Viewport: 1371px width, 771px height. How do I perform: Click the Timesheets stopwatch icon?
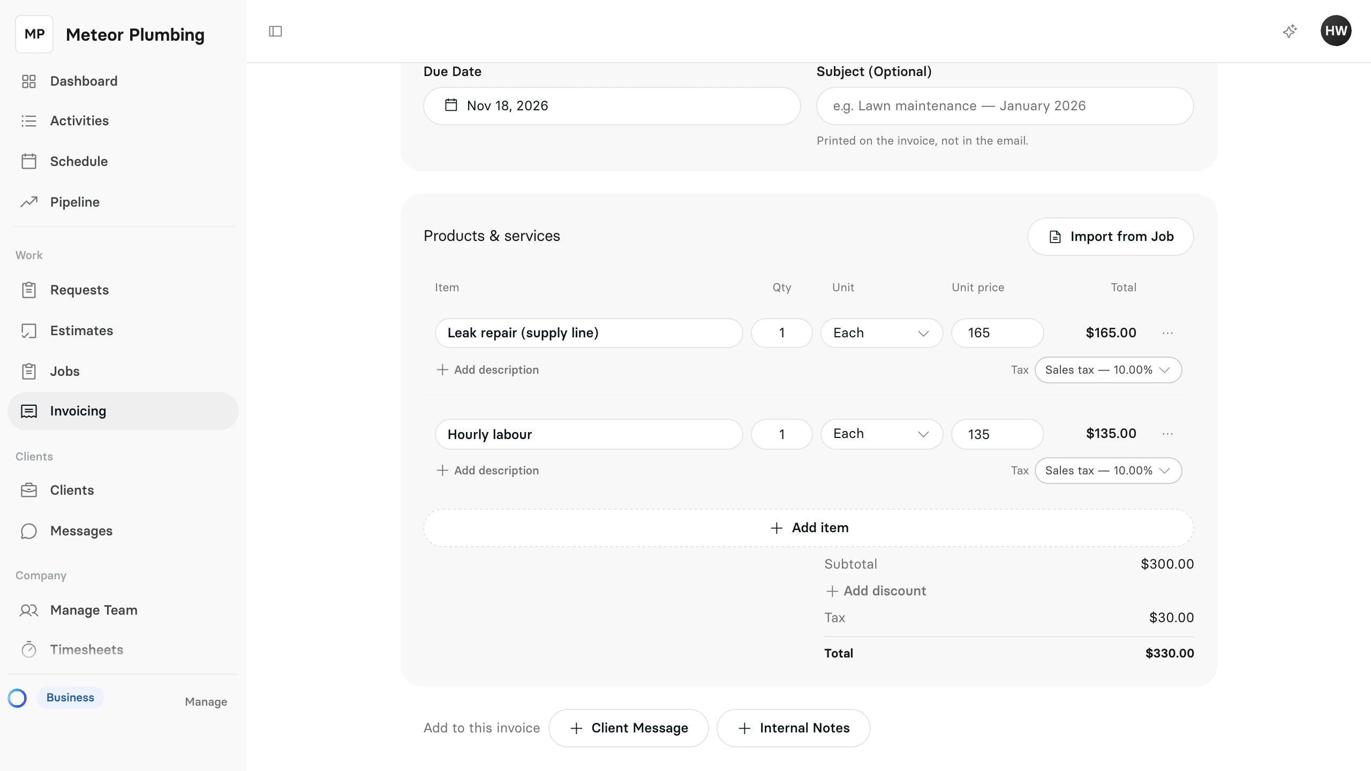coord(29,649)
